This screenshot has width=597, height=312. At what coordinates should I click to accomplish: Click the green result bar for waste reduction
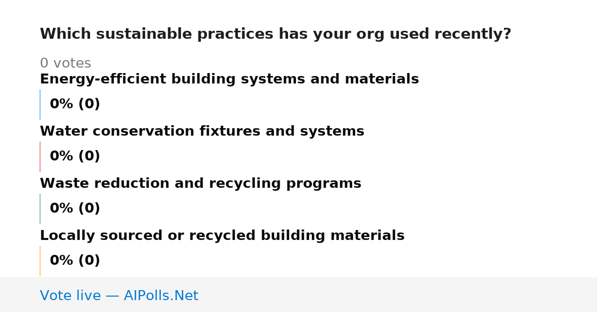(x=40, y=209)
